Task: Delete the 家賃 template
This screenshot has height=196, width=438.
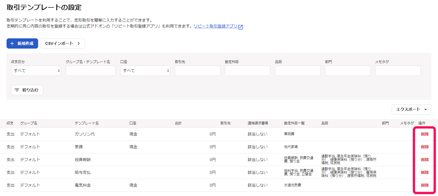Action: pyautogui.click(x=425, y=147)
